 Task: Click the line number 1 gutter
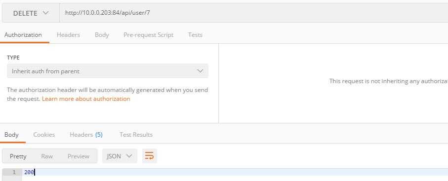(x=12, y=172)
